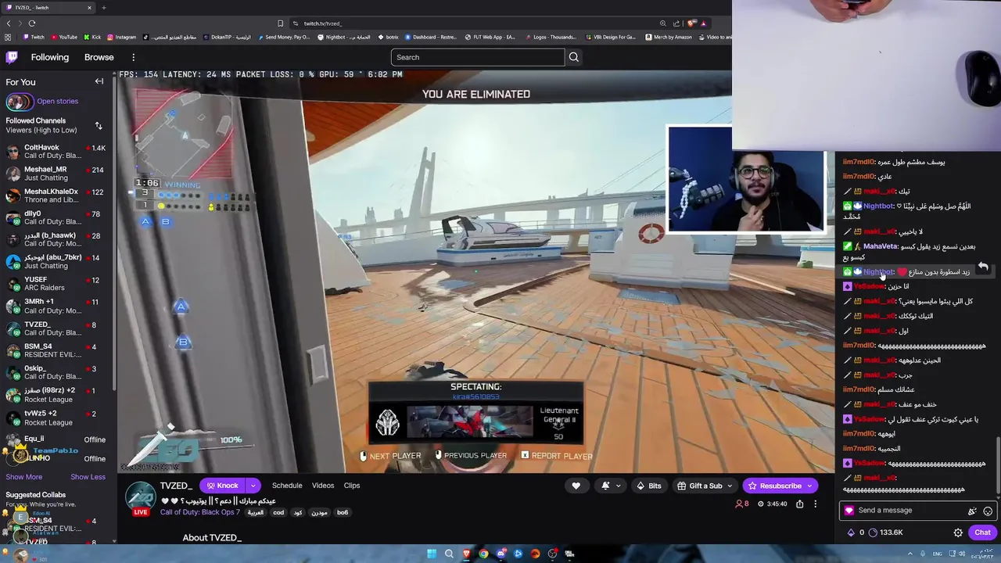Open Chrome from the taskbar

[x=484, y=554]
